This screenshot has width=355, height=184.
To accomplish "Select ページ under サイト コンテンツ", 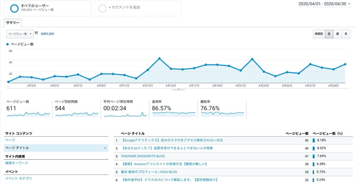I will (x=10, y=140).
